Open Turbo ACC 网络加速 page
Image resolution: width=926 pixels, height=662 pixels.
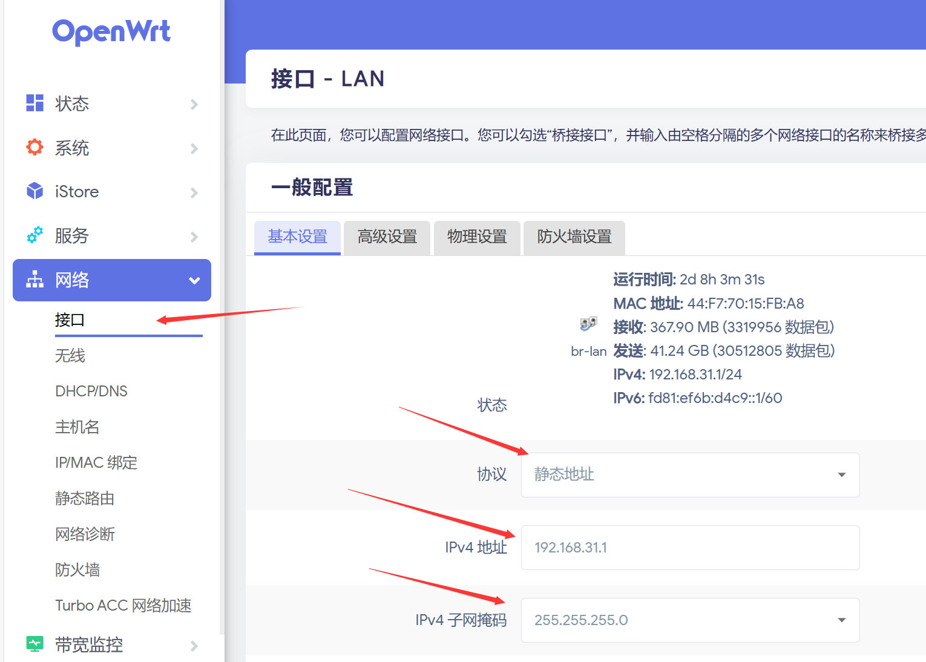[x=123, y=605]
